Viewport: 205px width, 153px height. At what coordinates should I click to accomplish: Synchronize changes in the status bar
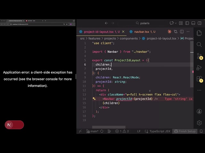(102, 131)
